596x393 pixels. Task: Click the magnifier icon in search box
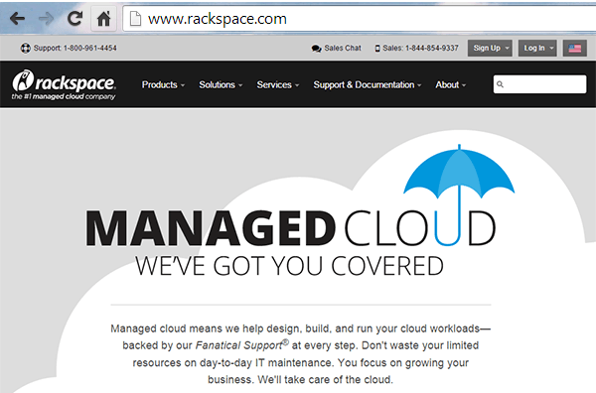tap(501, 84)
